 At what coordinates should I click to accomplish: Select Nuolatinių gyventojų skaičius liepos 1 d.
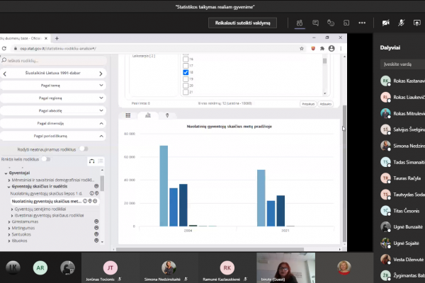(46, 194)
